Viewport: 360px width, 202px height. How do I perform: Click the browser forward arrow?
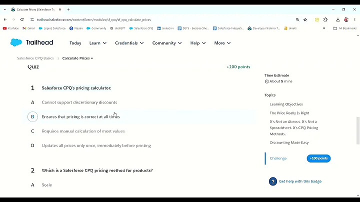[x=13, y=19]
